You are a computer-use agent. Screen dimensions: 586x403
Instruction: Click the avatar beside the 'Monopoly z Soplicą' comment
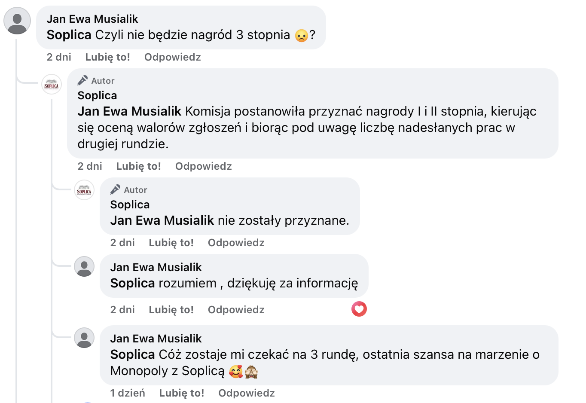pos(84,338)
